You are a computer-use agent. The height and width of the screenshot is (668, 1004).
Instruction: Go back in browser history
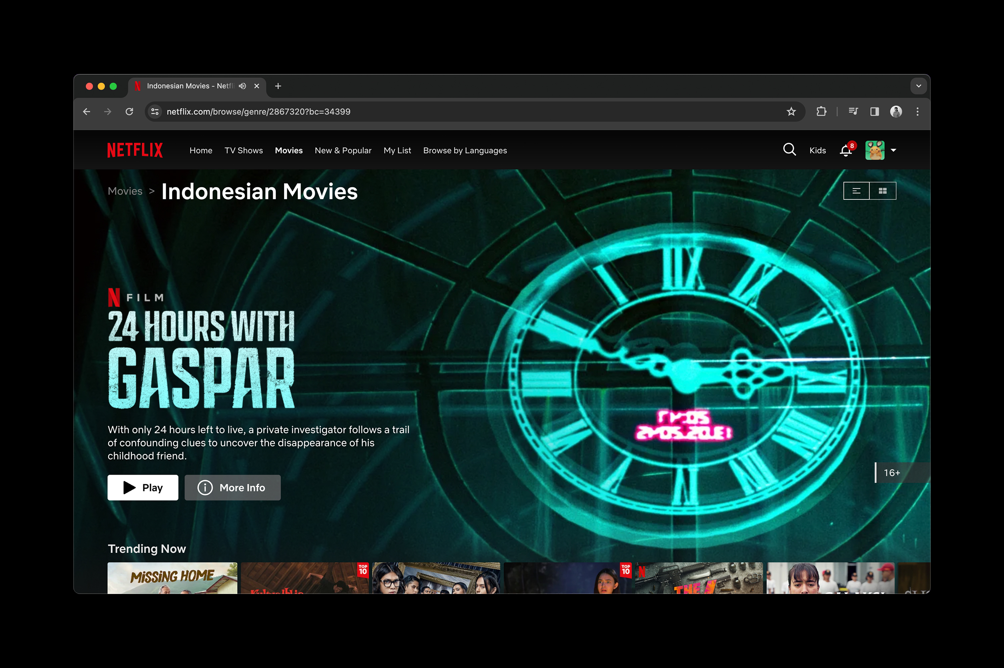click(86, 112)
